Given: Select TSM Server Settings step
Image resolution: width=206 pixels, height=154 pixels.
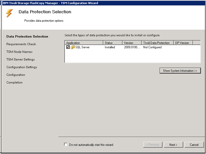Looking at the screenshot, I should coord(20,60).
